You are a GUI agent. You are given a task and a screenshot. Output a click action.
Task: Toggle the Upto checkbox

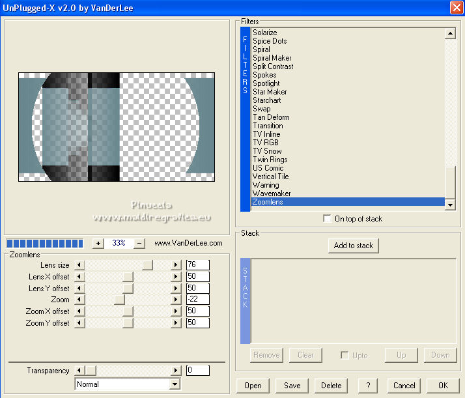point(345,355)
